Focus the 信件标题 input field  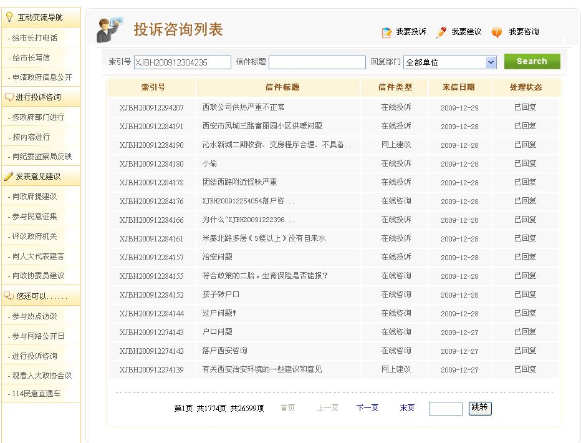(317, 62)
